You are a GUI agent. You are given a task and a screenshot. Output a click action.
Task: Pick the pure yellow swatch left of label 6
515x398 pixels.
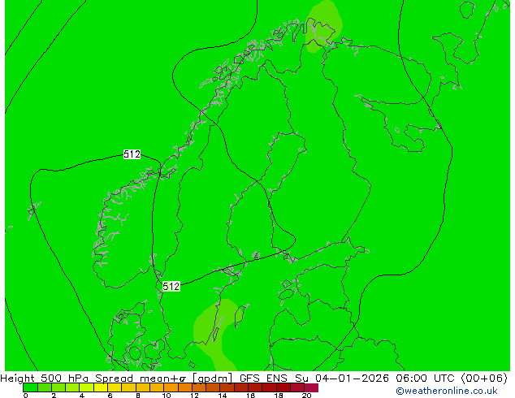tap(101, 387)
